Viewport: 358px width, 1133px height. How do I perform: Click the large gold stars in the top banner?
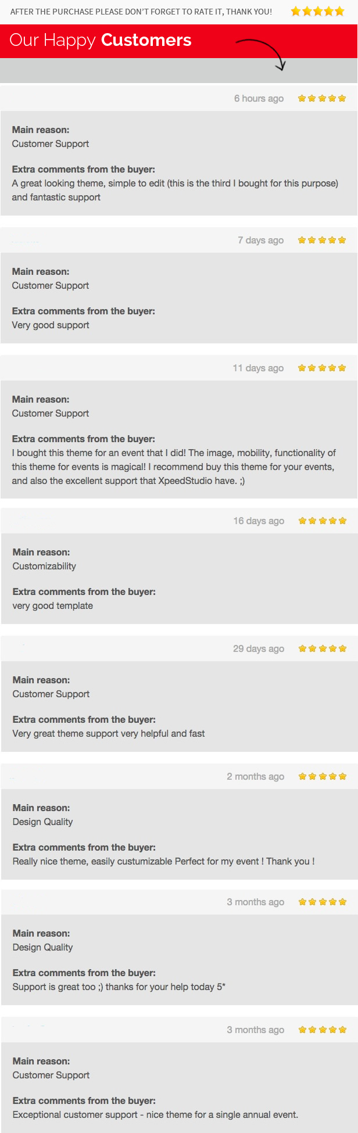click(317, 11)
